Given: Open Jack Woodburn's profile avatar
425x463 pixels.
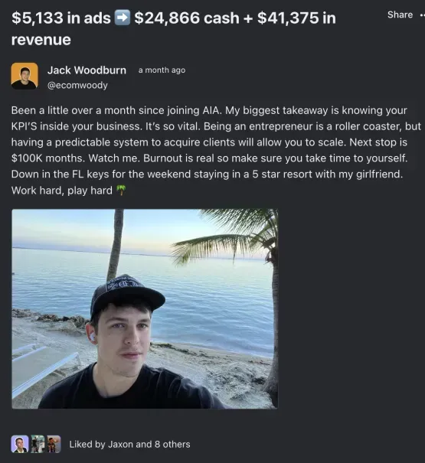Looking at the screenshot, I should coord(25,76).
